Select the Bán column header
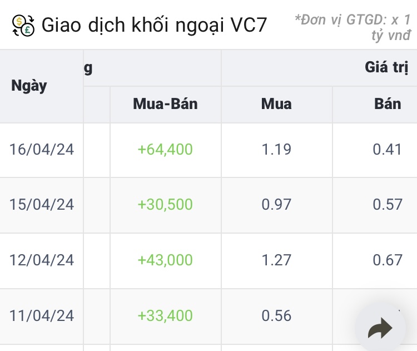The height and width of the screenshot is (351, 417). tap(388, 104)
